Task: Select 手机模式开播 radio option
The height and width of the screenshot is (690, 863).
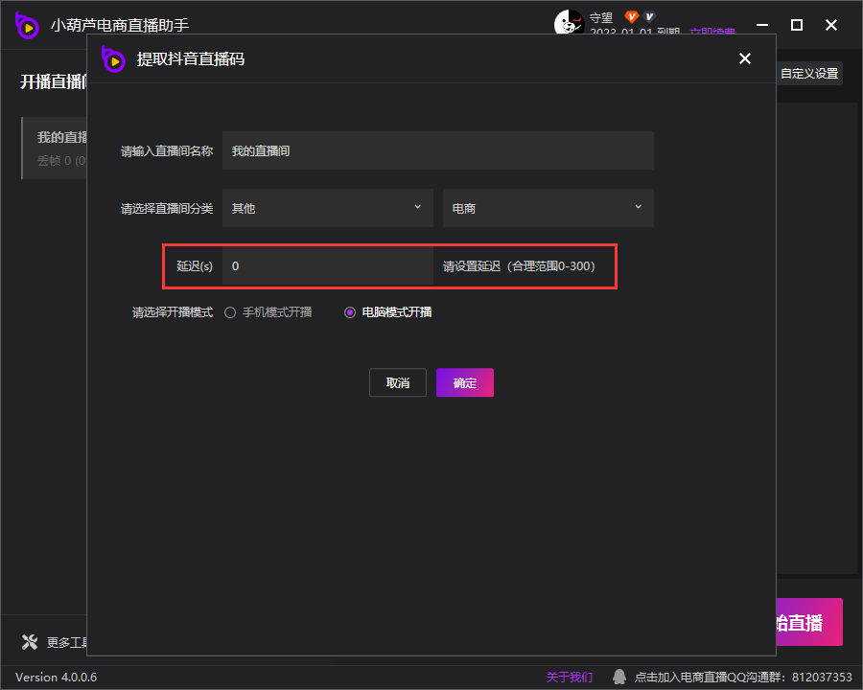Action: pyautogui.click(x=230, y=312)
